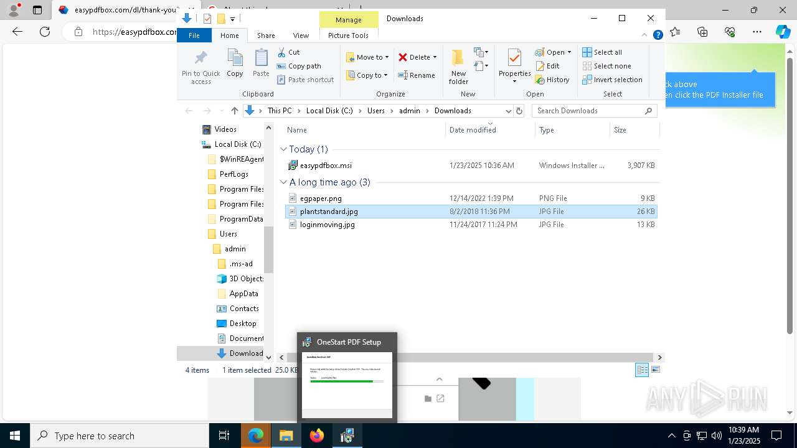Open the Picture Tools tab
797x448 pixels.
click(348, 35)
